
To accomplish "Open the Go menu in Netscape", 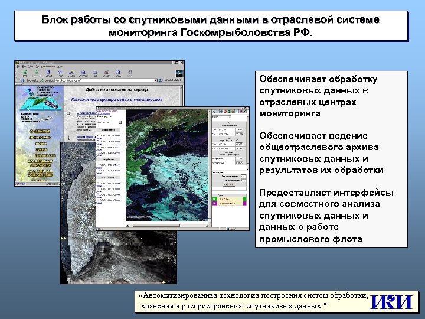I will click(37, 66).
